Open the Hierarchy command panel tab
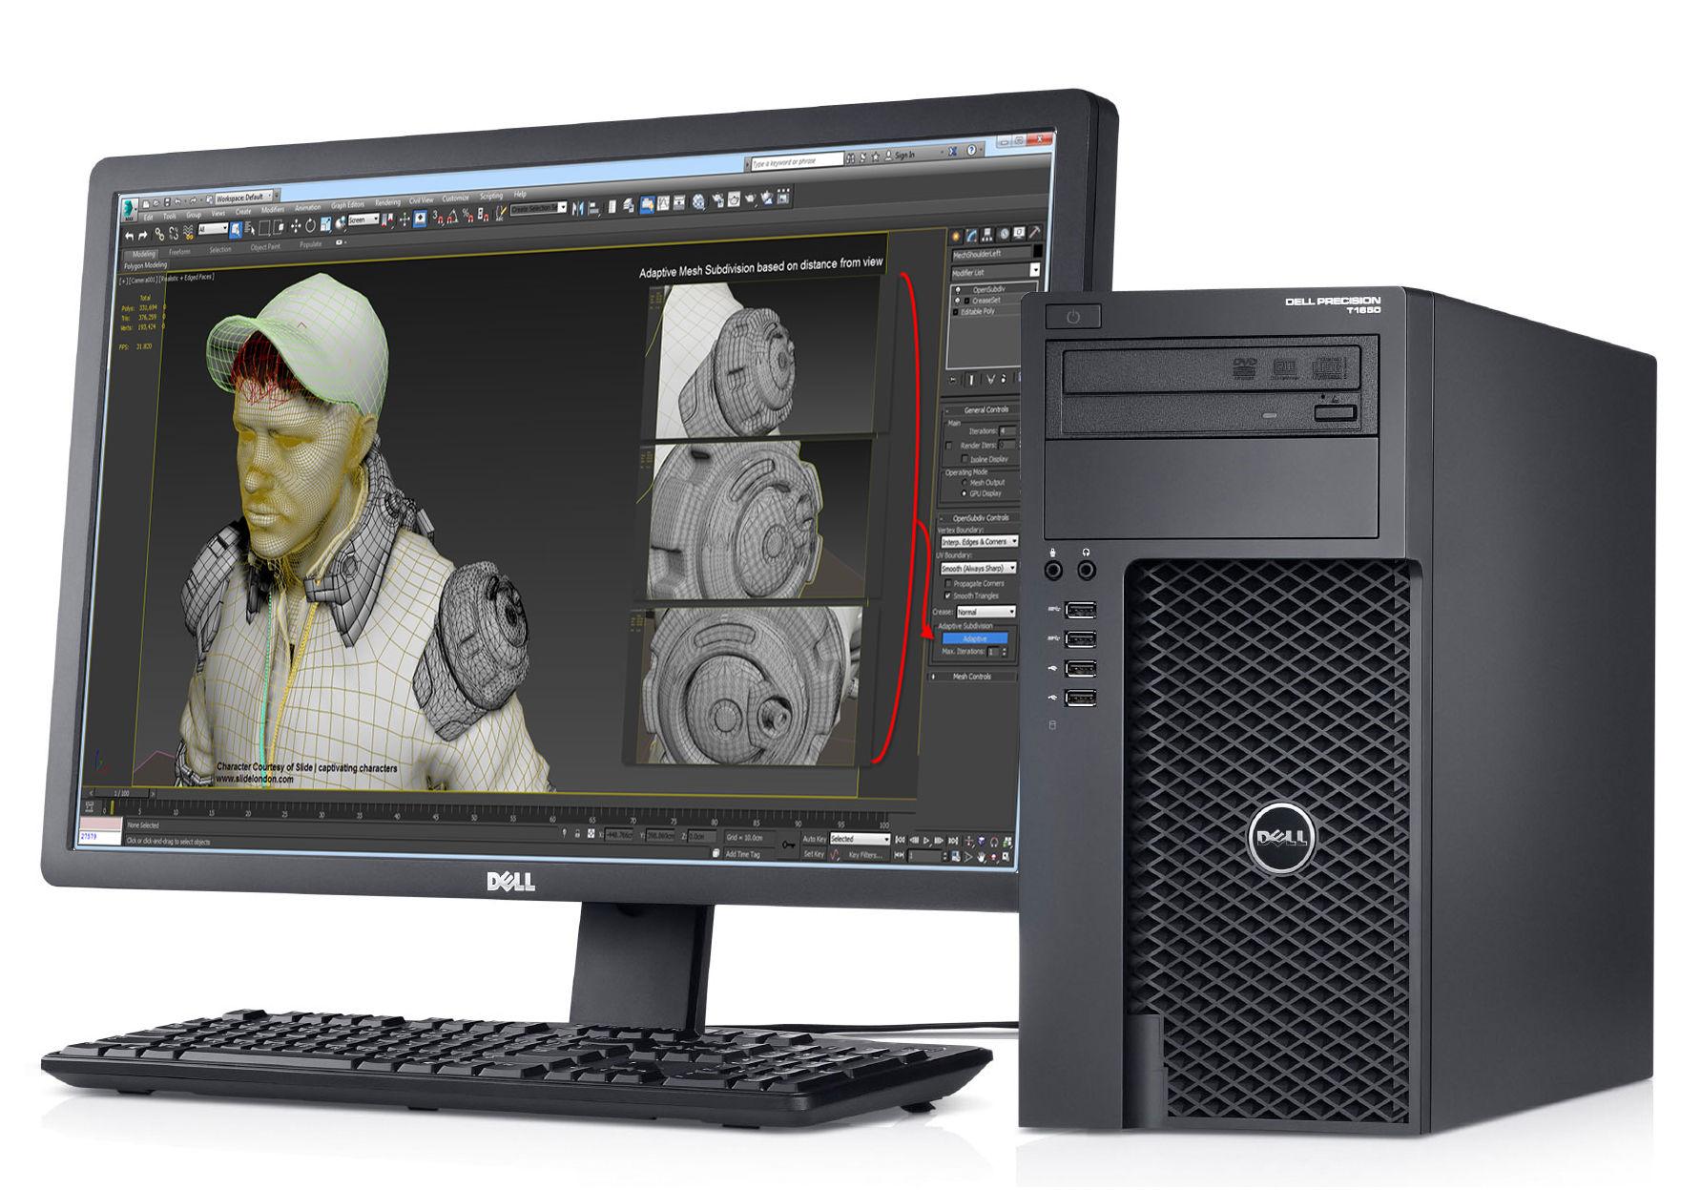Image resolution: width=1701 pixels, height=1190 pixels. point(987,235)
